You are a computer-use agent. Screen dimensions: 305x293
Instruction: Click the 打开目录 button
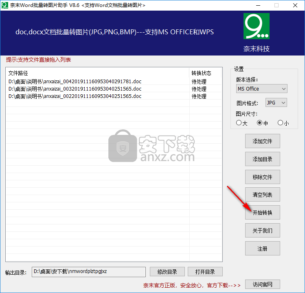[205, 271]
